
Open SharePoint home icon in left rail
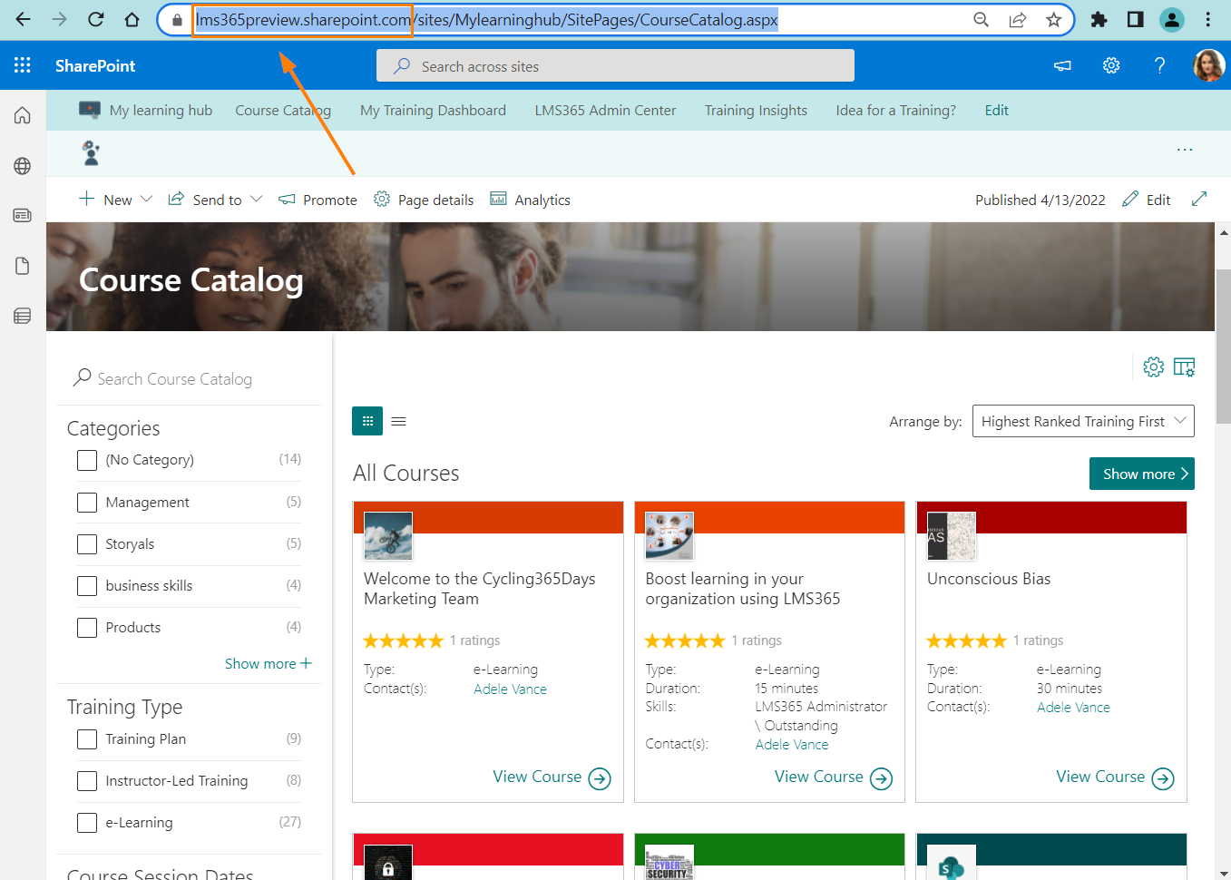(23, 115)
